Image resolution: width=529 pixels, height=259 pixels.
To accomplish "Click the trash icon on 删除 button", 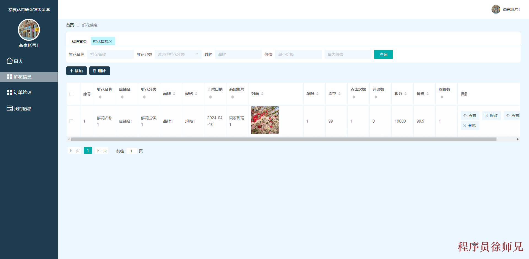I will coord(95,71).
